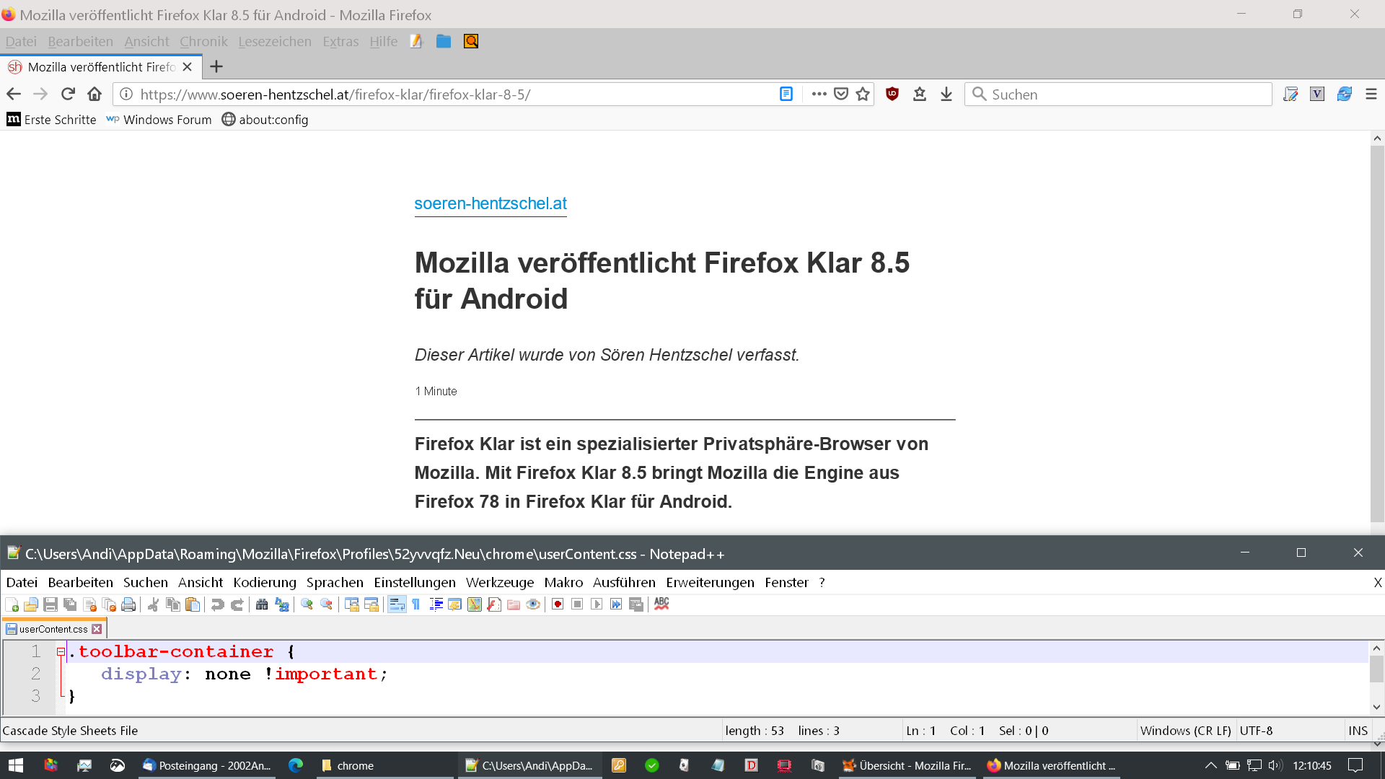This screenshot has height=779, width=1385.
Task: Bookmark this page with the star icon
Action: (863, 94)
